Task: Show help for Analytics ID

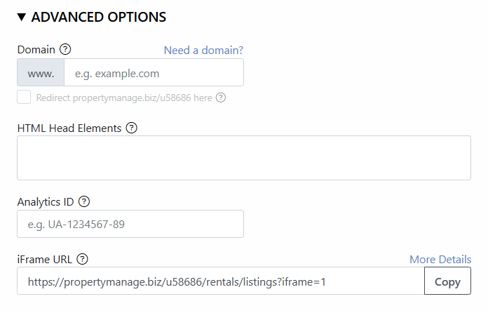Action: coord(84,201)
